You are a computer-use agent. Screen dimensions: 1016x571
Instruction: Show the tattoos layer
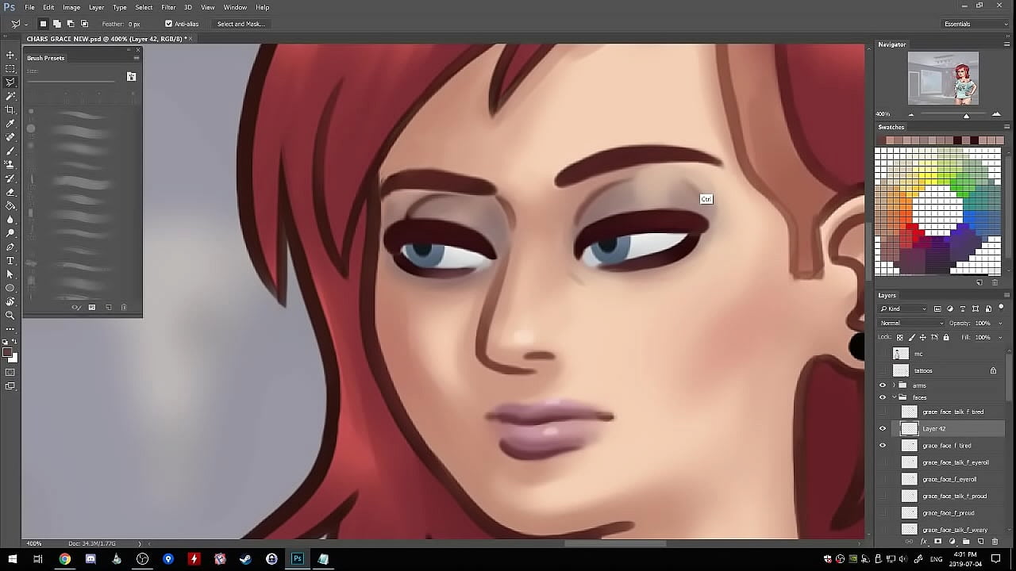[x=883, y=370]
